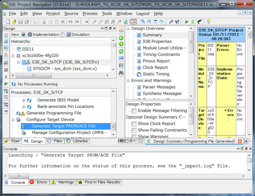Click the binoculars find icon

pos(121,73)
